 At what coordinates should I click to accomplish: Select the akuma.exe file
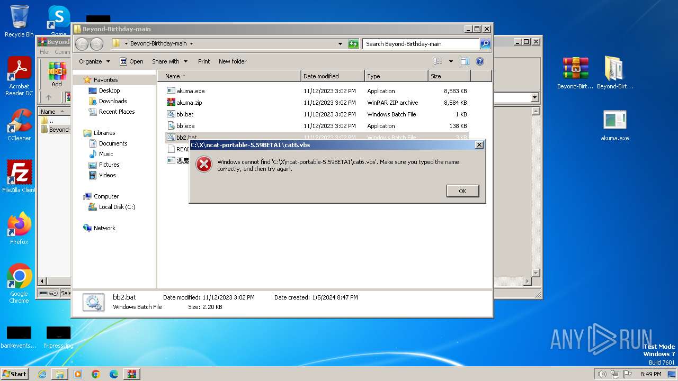point(190,91)
